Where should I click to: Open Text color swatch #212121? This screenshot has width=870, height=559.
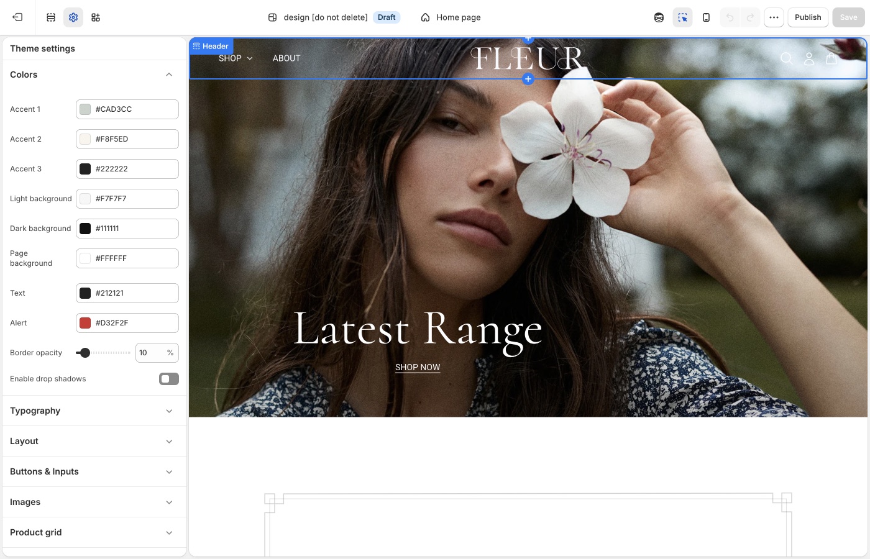click(85, 293)
